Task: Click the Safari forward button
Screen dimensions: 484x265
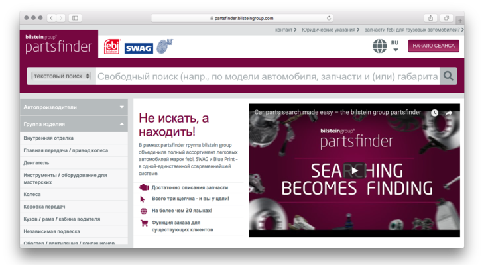Action: pos(61,18)
